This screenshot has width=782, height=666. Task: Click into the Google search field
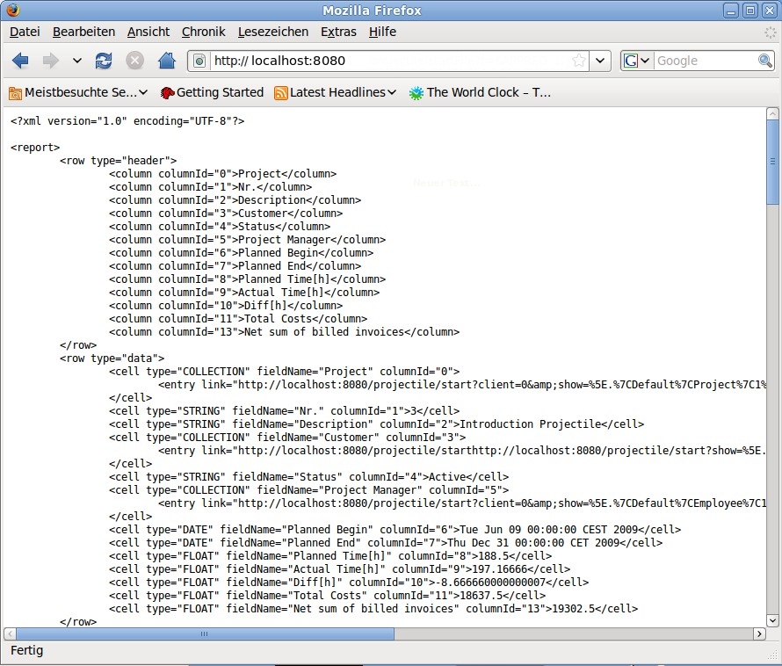705,61
